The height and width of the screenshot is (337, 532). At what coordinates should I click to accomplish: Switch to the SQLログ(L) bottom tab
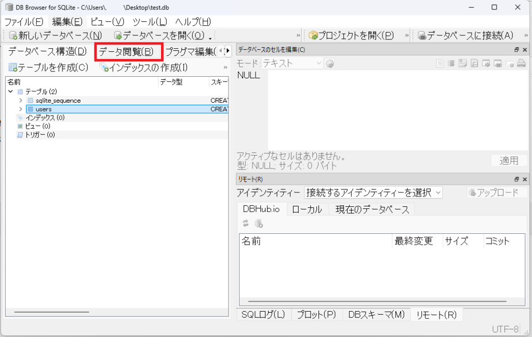tap(263, 315)
